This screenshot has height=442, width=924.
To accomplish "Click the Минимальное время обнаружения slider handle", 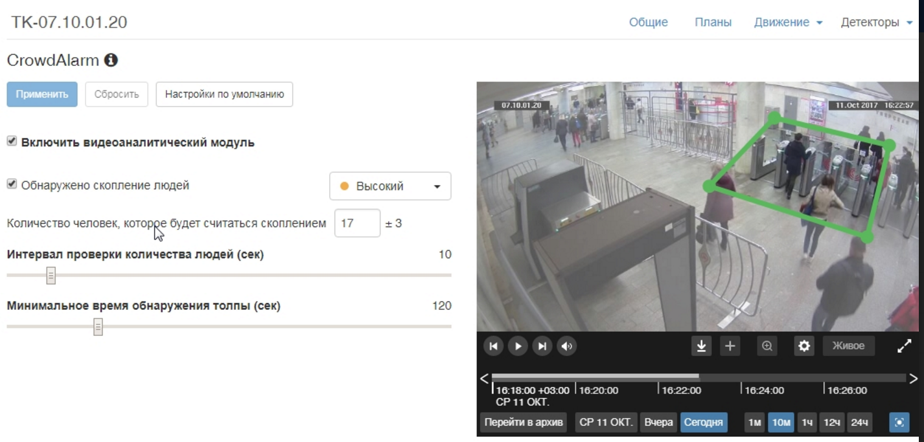I will coord(98,327).
